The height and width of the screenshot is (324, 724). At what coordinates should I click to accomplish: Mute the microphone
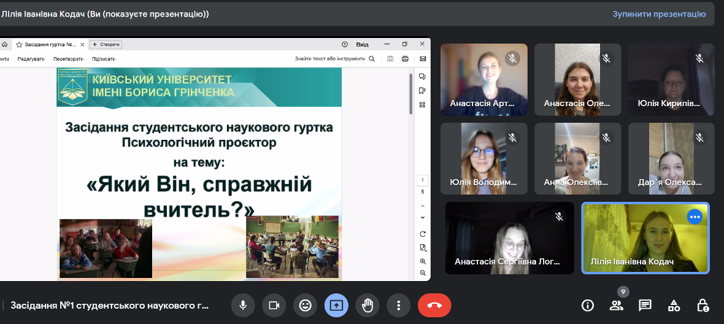click(x=243, y=305)
